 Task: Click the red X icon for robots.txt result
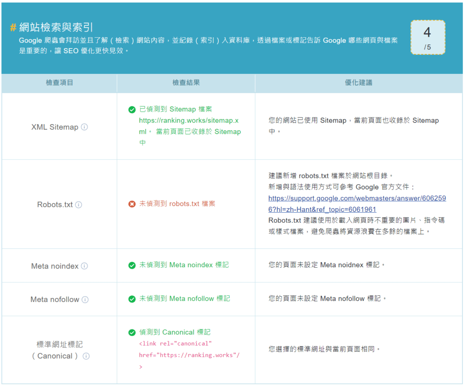pos(132,204)
